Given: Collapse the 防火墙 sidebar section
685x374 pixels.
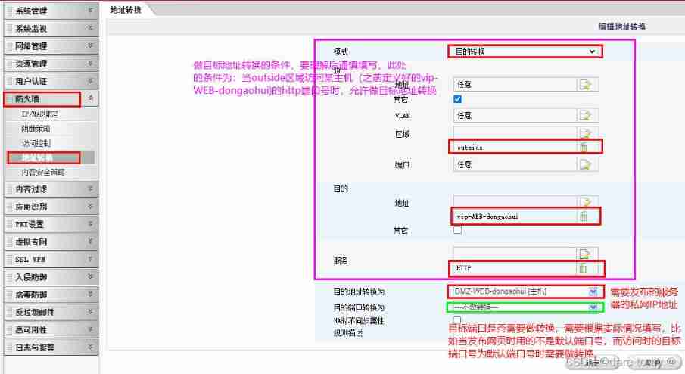Looking at the screenshot, I should click(50, 98).
